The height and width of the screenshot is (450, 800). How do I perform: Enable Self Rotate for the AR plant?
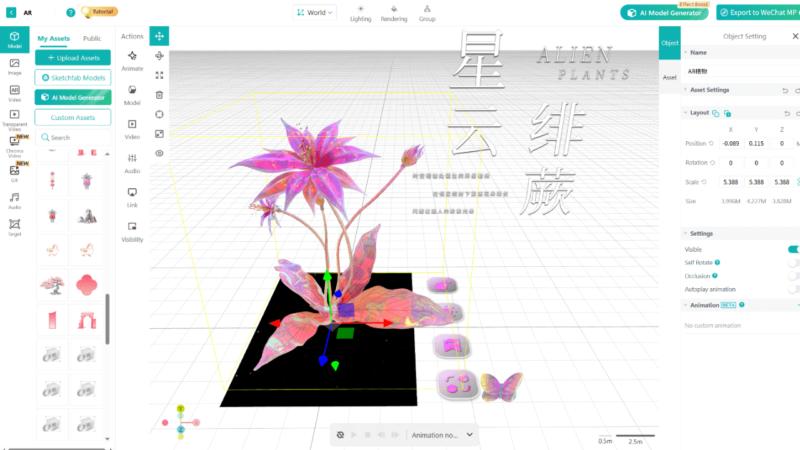coord(794,262)
